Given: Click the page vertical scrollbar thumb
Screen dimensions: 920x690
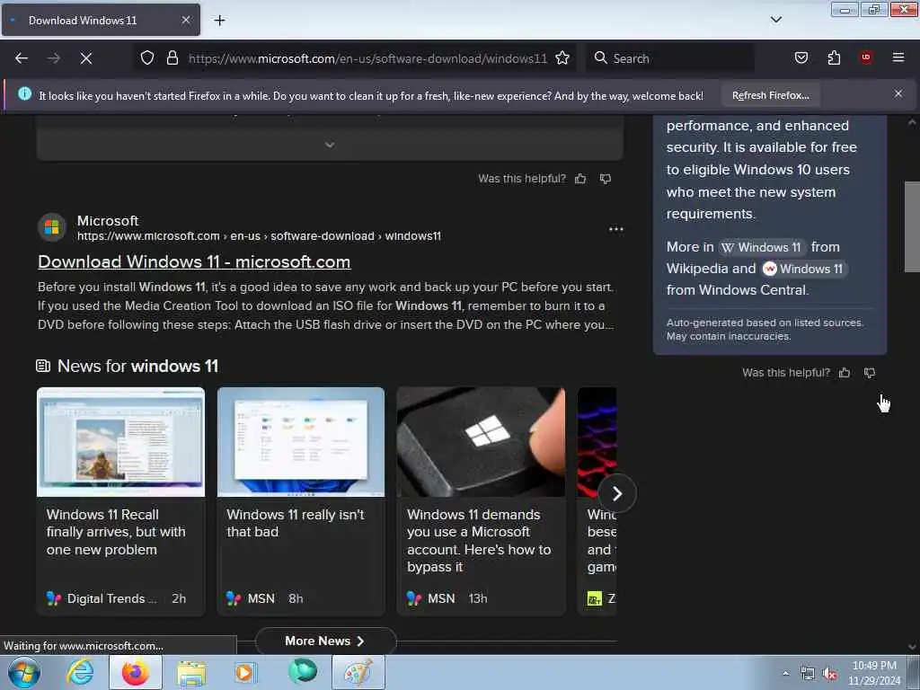Looking at the screenshot, I should 912,227.
